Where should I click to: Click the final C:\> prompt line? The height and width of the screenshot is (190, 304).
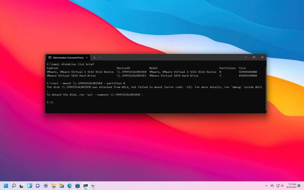click(50, 102)
